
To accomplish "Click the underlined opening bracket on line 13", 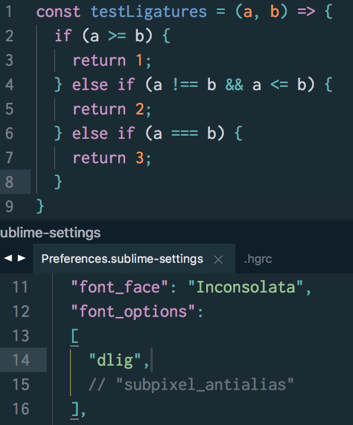I will [x=74, y=335].
